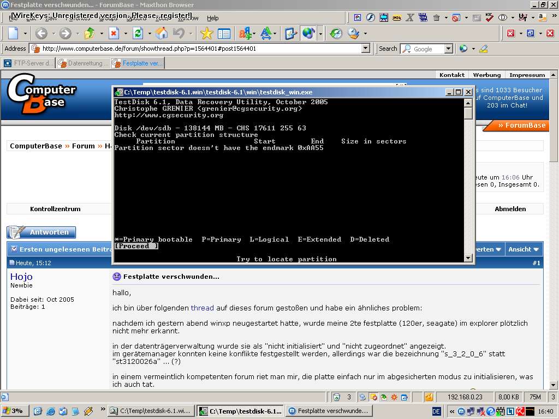The height and width of the screenshot is (419, 559).
Task: Click the blue help icon in system tray
Action: click(x=491, y=411)
